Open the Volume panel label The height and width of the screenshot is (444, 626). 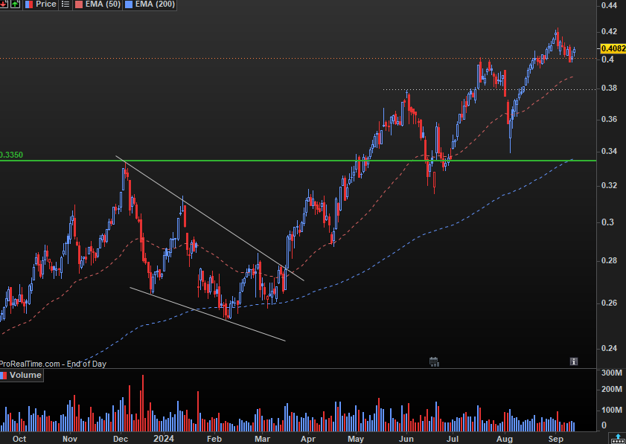tap(25, 375)
